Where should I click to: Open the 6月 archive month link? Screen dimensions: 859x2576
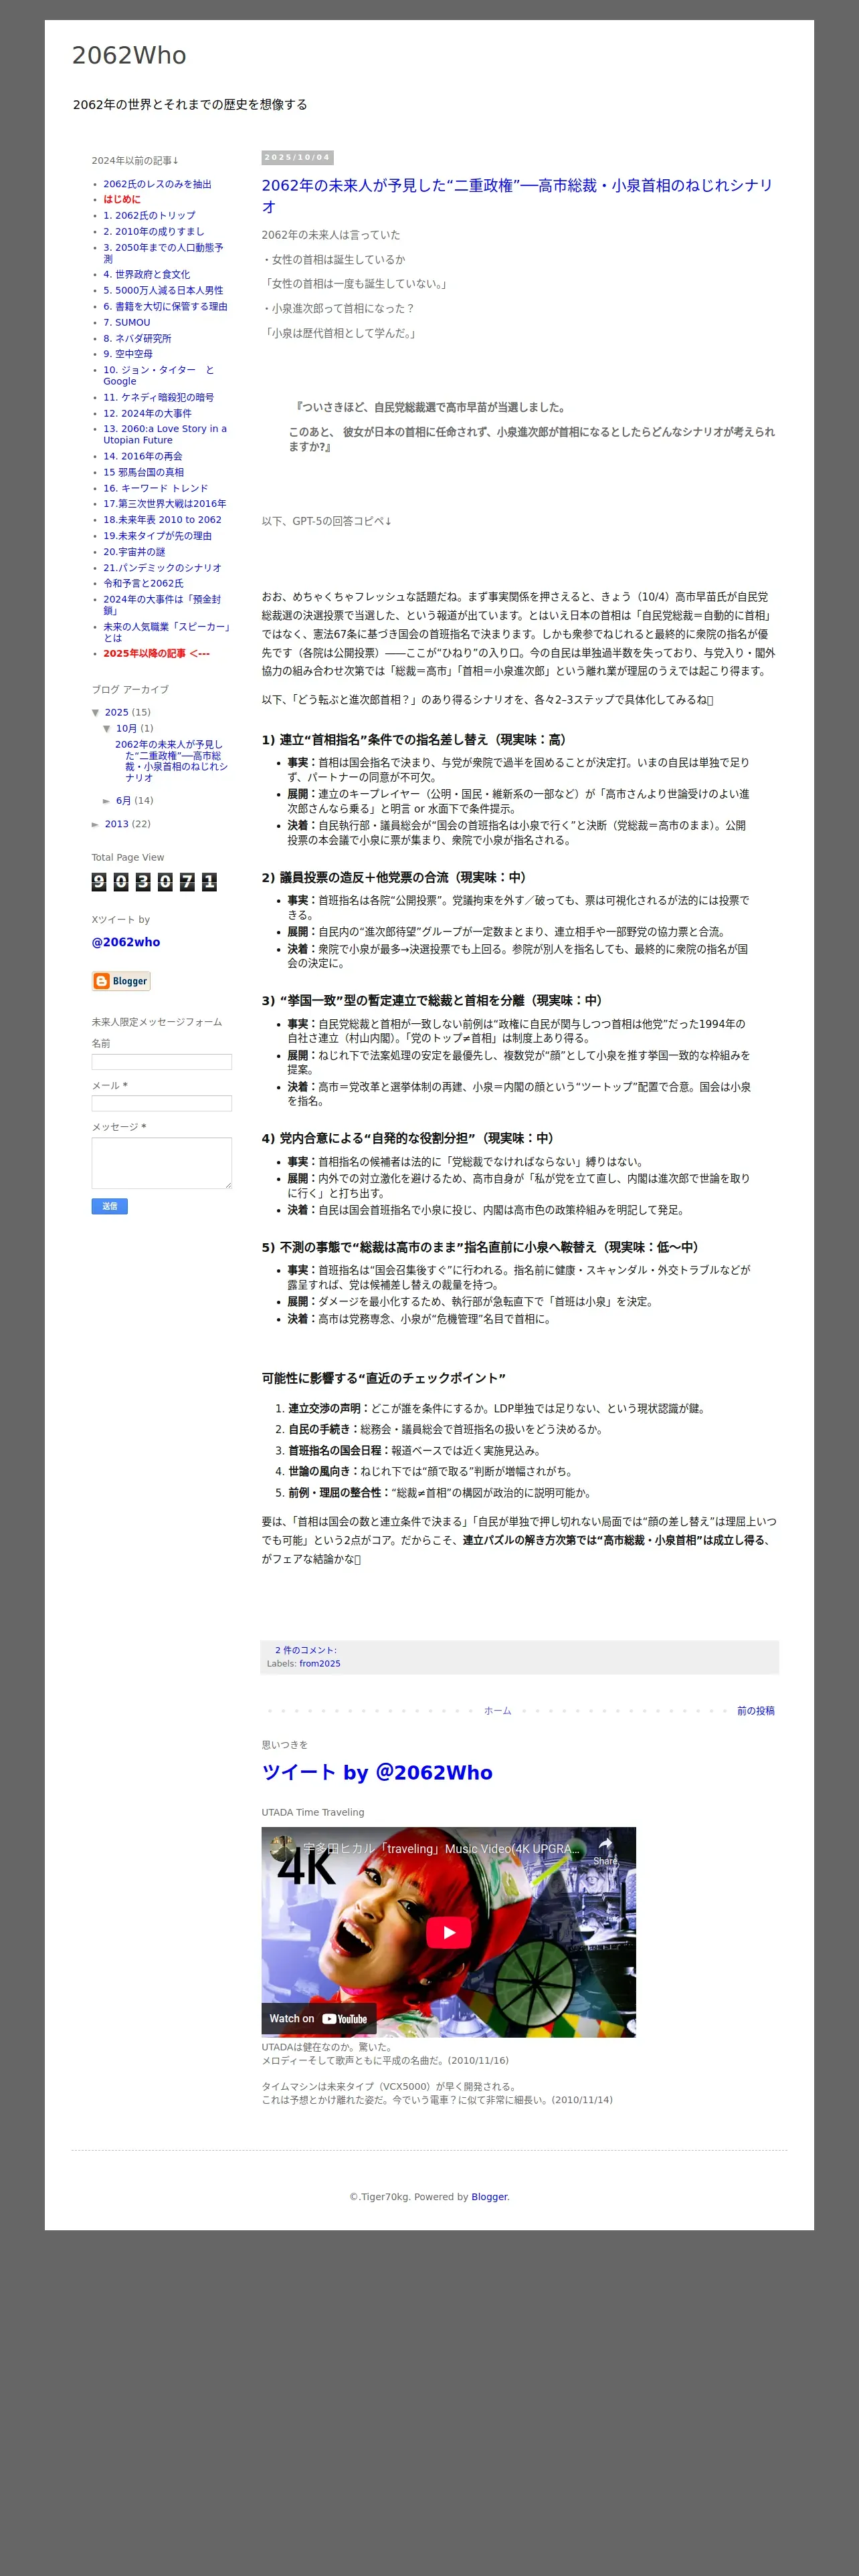123,800
